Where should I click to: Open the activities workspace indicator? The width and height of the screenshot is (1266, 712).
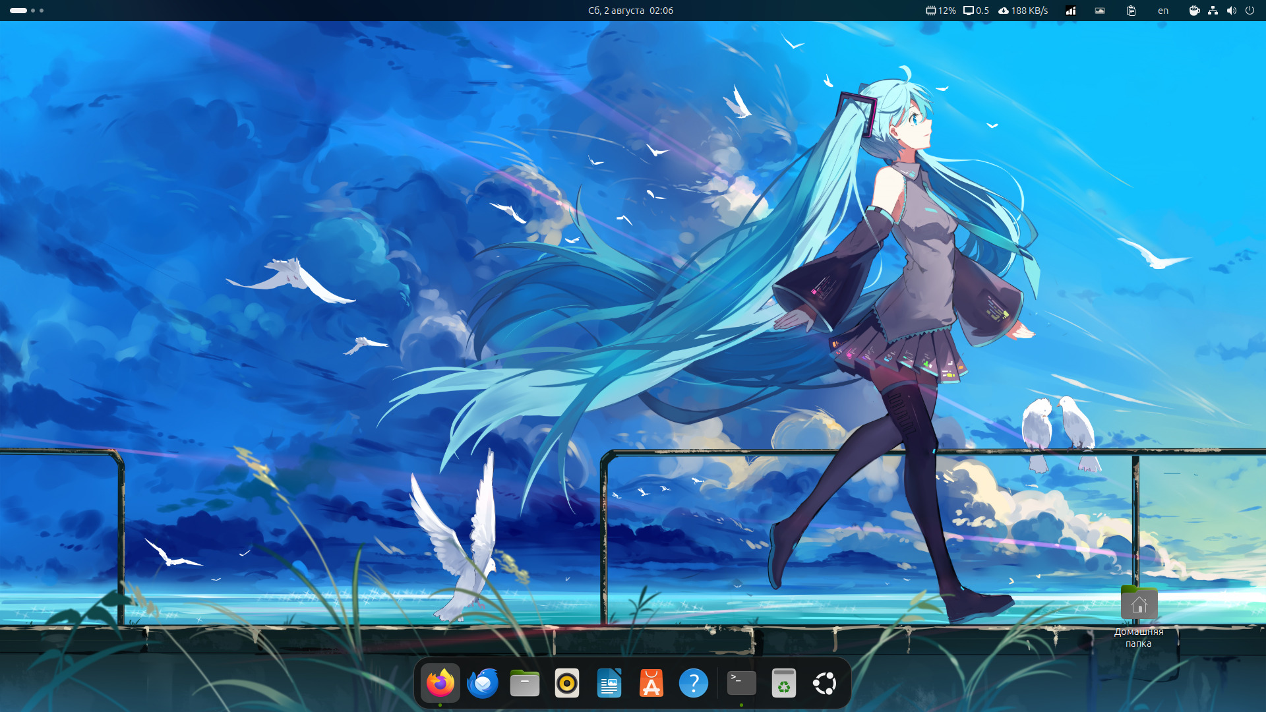tap(26, 11)
